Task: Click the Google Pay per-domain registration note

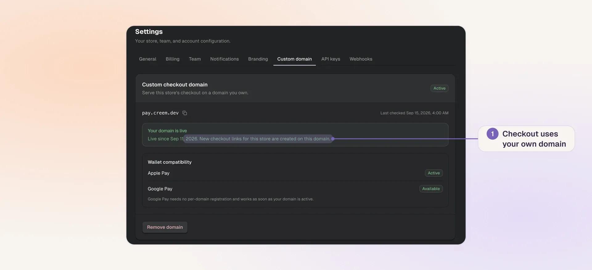Action: coord(231,199)
